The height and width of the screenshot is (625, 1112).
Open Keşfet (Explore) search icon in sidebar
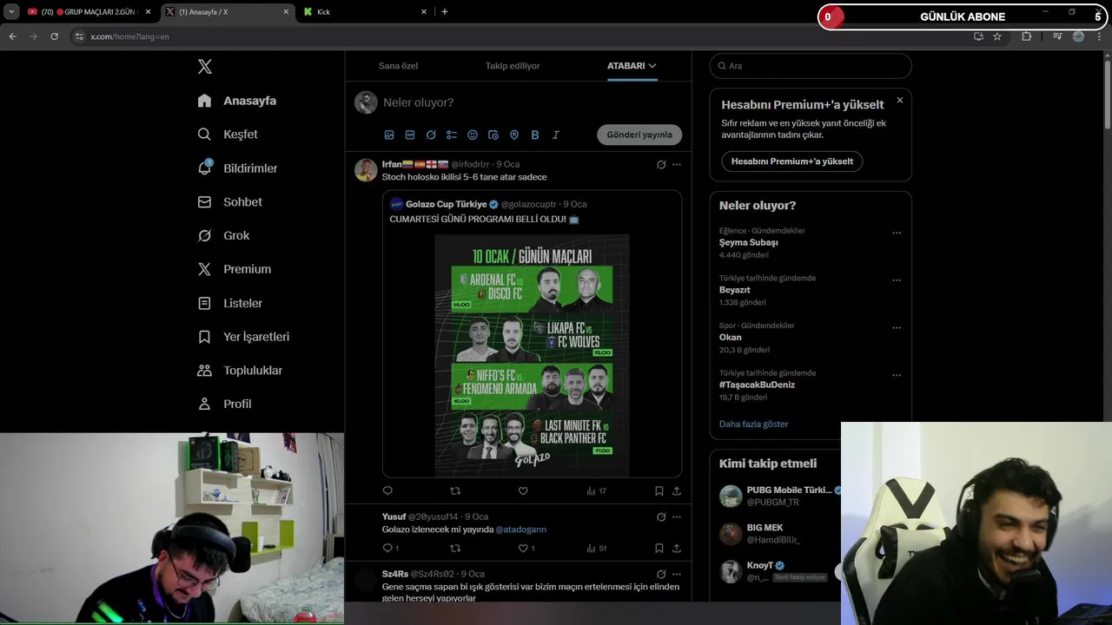[204, 135]
